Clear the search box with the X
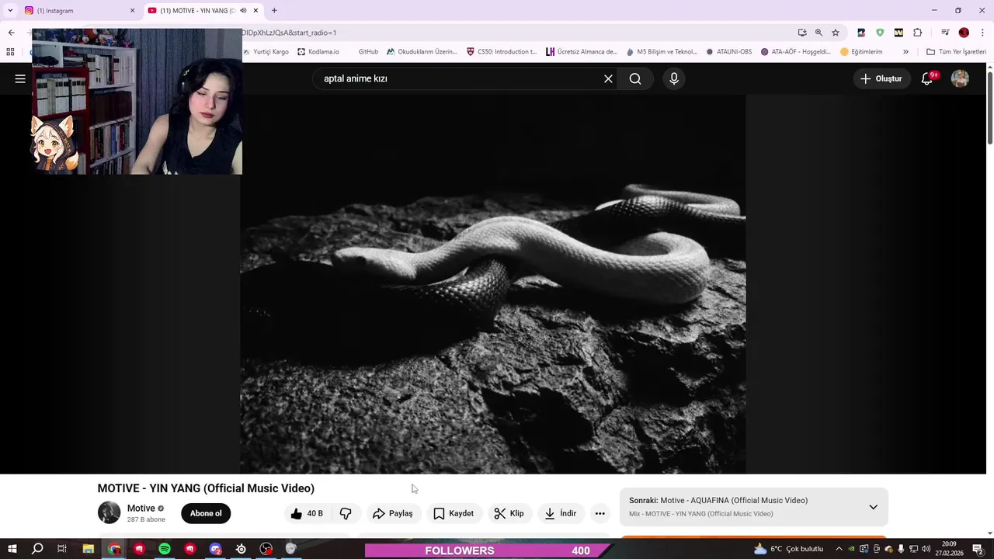The image size is (994, 559). coord(608,78)
